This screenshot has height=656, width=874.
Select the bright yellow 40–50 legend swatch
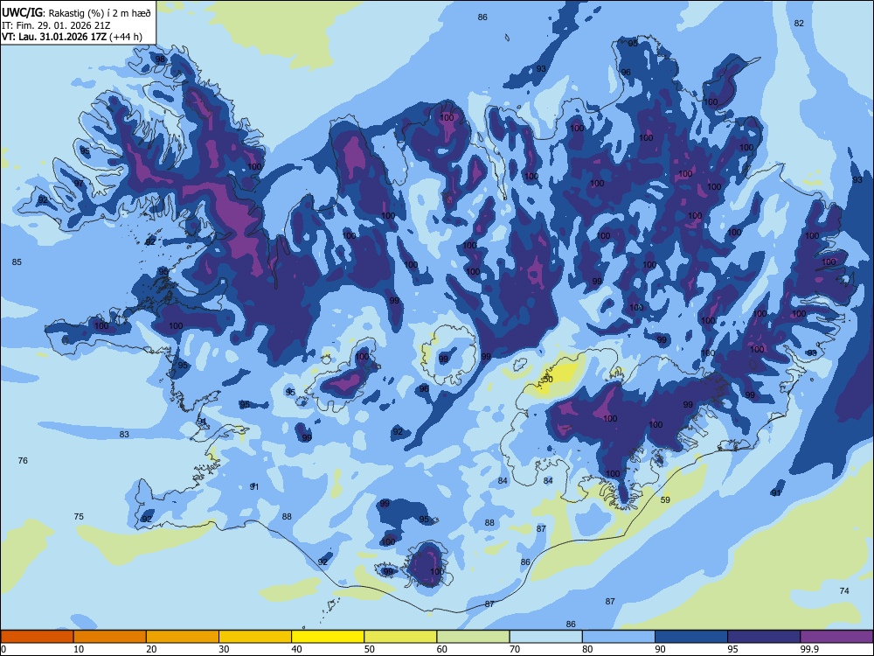[x=328, y=637]
